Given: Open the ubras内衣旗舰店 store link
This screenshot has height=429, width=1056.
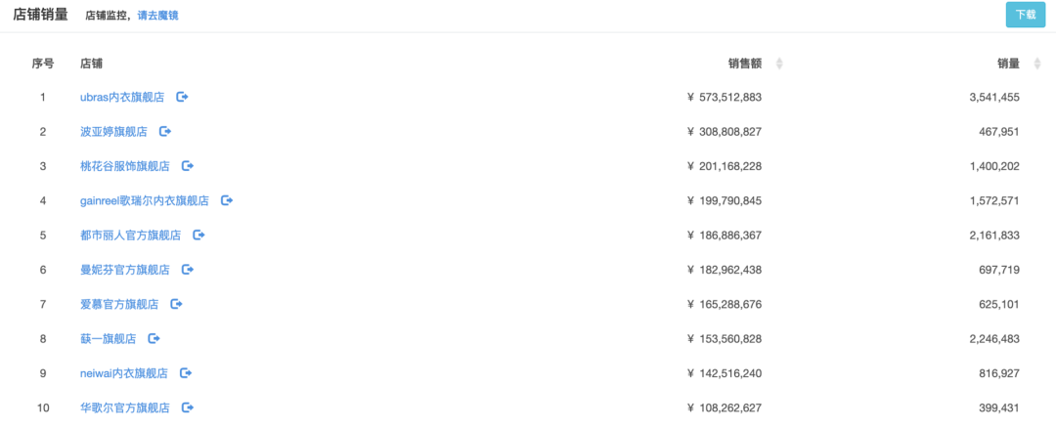Looking at the screenshot, I should 122,97.
